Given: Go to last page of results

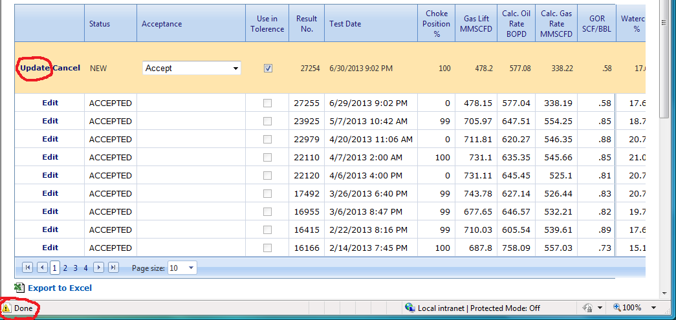Looking at the screenshot, I should [x=113, y=268].
